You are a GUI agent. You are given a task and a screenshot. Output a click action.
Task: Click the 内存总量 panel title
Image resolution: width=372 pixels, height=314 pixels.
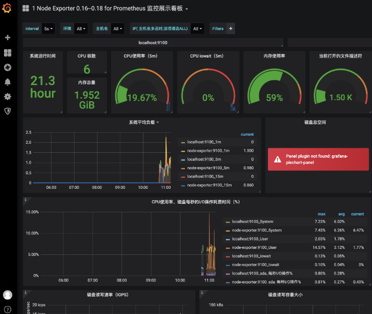coord(87,83)
